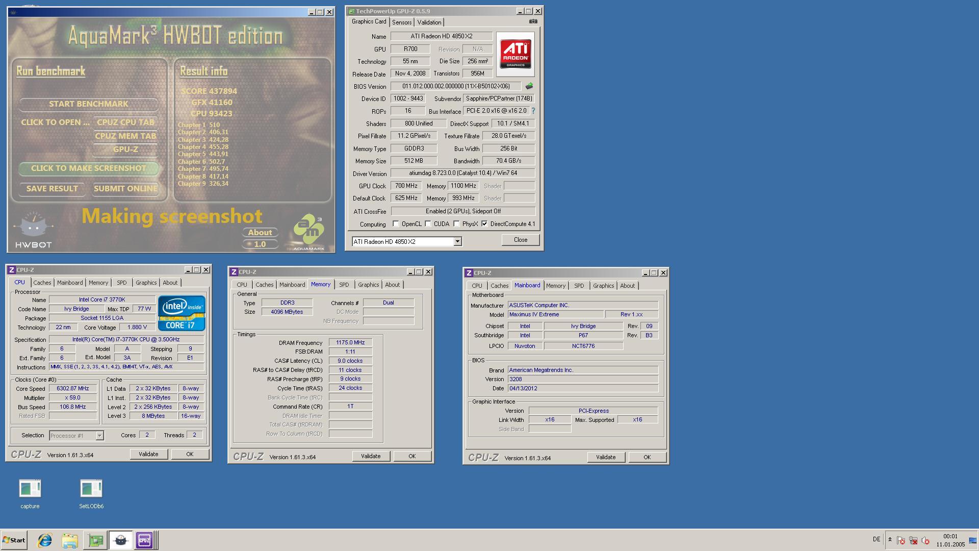The image size is (979, 551).
Task: Click the CPU-Z Z icon in the mainboard window title bar
Action: point(469,273)
